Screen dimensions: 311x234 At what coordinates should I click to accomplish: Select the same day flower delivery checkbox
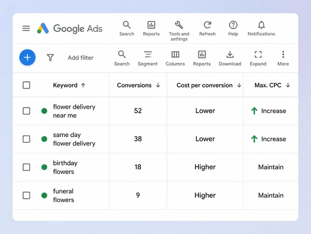26,139
